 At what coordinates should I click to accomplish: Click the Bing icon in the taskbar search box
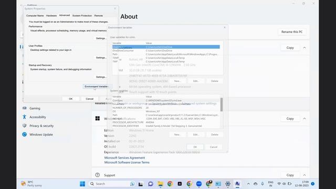[132, 184]
